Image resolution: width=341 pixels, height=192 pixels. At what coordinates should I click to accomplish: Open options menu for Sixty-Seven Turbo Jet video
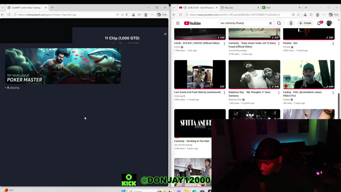coord(279,43)
